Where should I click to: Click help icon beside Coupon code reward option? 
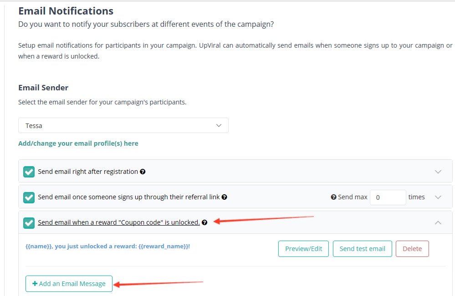pos(204,222)
